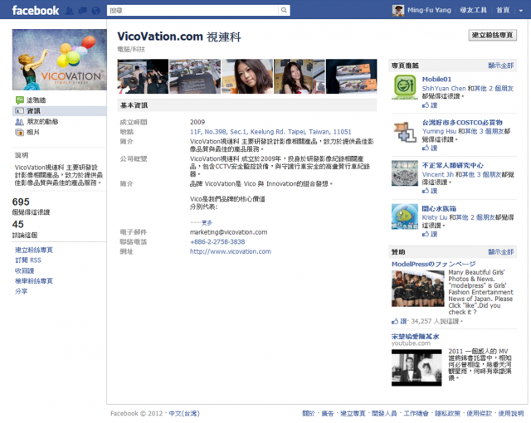Open Find Friends tool in header
Viewport: 531px width, 423px height.
(473, 10)
